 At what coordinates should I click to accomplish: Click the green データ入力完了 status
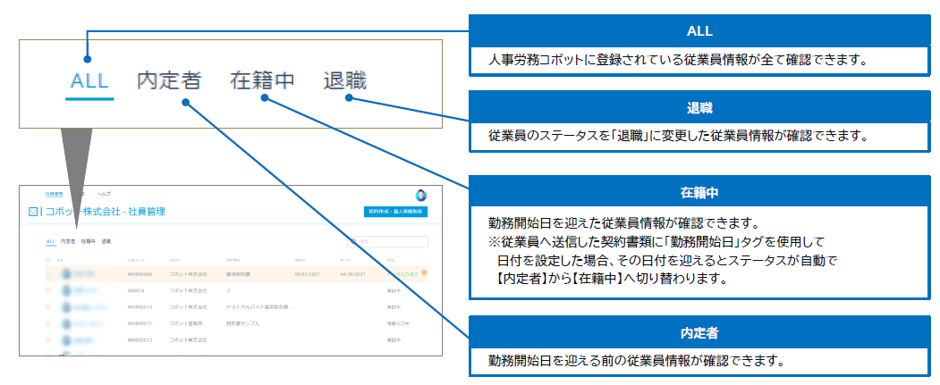403,274
